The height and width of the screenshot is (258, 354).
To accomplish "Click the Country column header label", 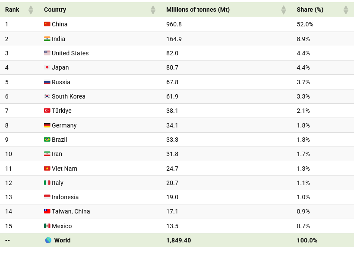I will click(x=55, y=10).
